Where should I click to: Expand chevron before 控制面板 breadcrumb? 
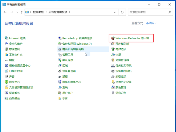[31, 12]
